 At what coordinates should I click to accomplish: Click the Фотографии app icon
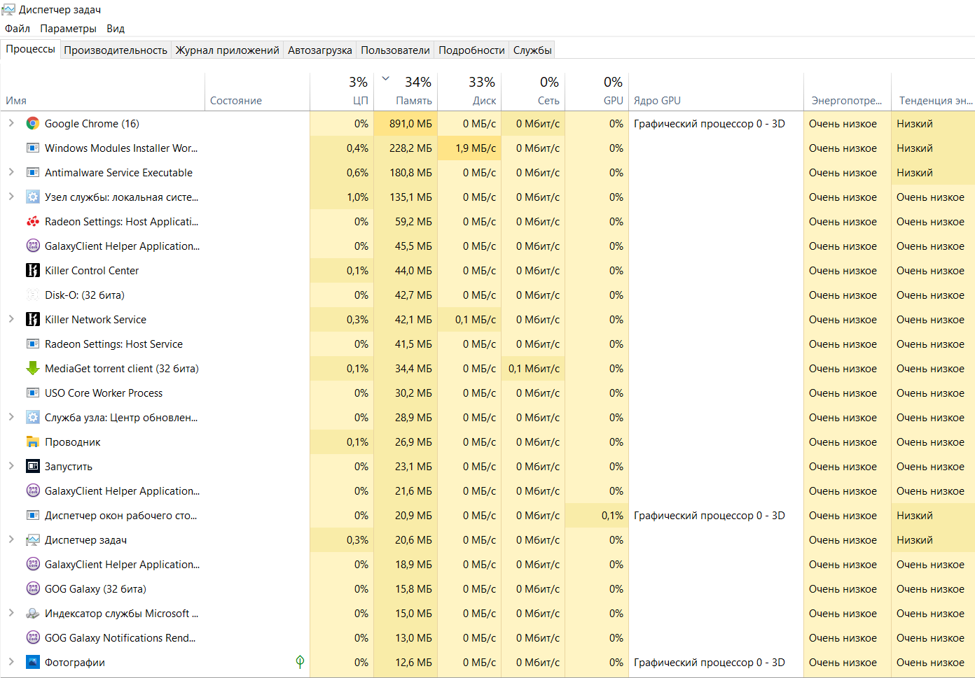point(33,663)
